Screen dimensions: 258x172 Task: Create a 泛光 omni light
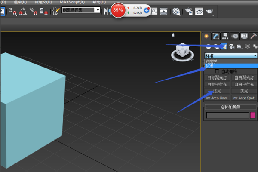click(x=217, y=91)
